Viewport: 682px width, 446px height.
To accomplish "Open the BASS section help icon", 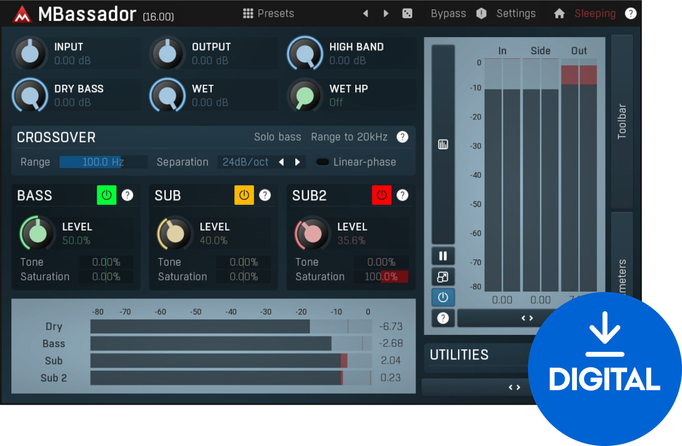I will [127, 195].
